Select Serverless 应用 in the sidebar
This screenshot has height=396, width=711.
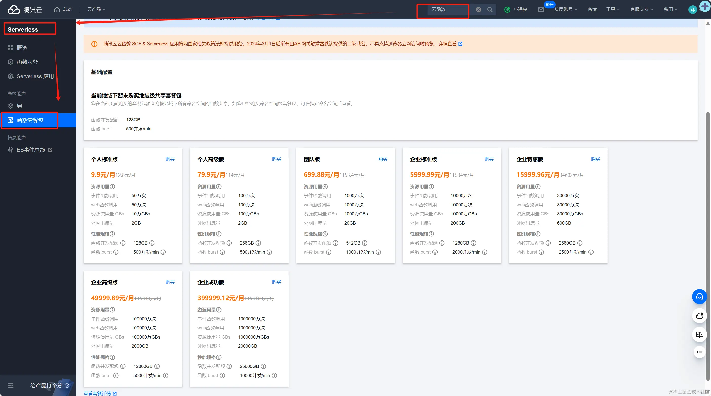[x=35, y=76]
